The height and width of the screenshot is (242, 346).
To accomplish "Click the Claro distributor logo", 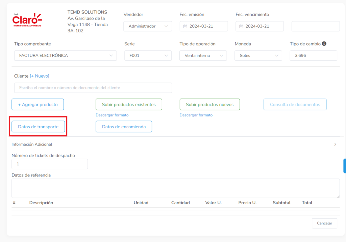I will pos(27,20).
